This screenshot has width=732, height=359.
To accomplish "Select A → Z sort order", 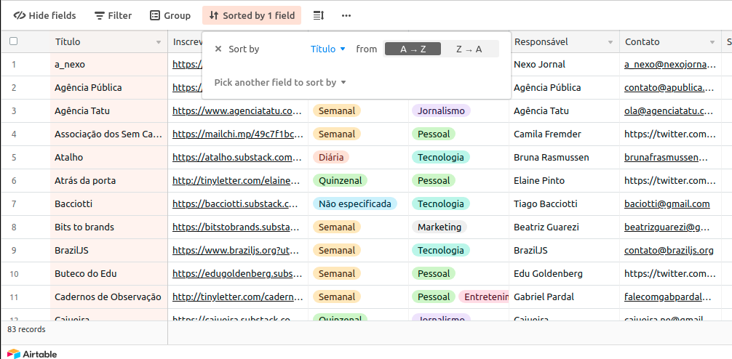I will [413, 49].
